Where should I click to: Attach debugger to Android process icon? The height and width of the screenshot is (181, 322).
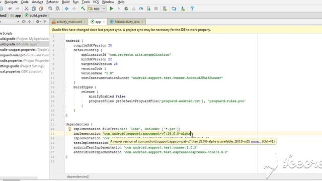tap(148, 9)
